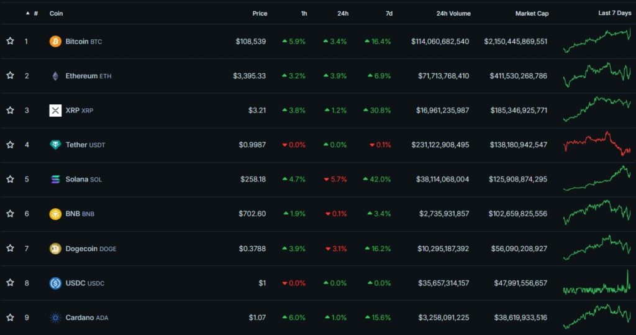Image resolution: width=636 pixels, height=335 pixels.
Task: Click Cardano 24h volume $3,258,091,225
Action: pyautogui.click(x=444, y=318)
